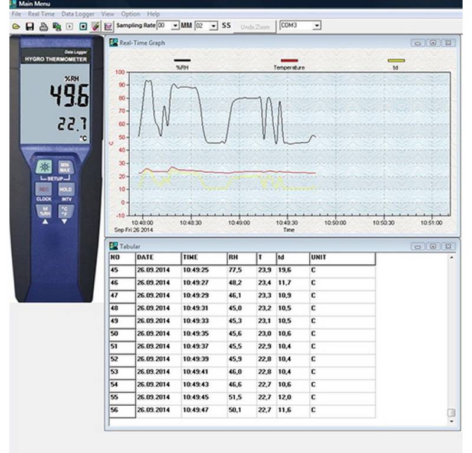Click the RH column header
Image resolution: width=472 pixels, height=453 pixels.
pos(242,258)
